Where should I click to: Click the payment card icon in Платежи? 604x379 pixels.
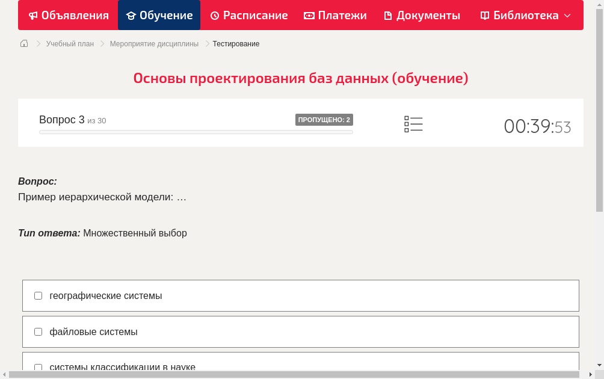(x=308, y=15)
